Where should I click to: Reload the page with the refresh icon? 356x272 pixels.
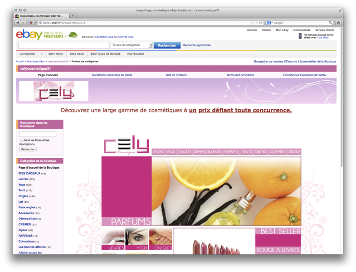[x=261, y=23]
